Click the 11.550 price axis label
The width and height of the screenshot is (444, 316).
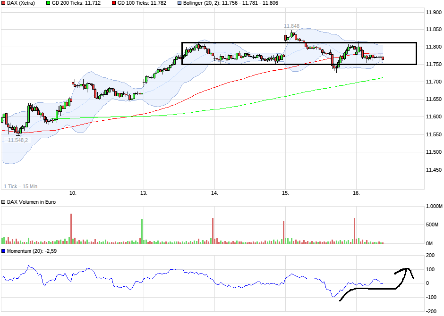point(434,135)
